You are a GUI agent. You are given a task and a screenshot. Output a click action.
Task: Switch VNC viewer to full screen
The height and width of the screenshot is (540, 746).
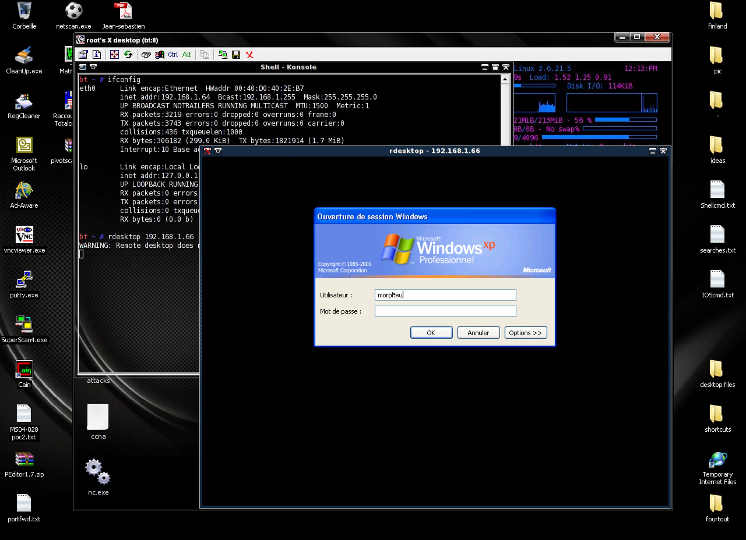point(114,55)
